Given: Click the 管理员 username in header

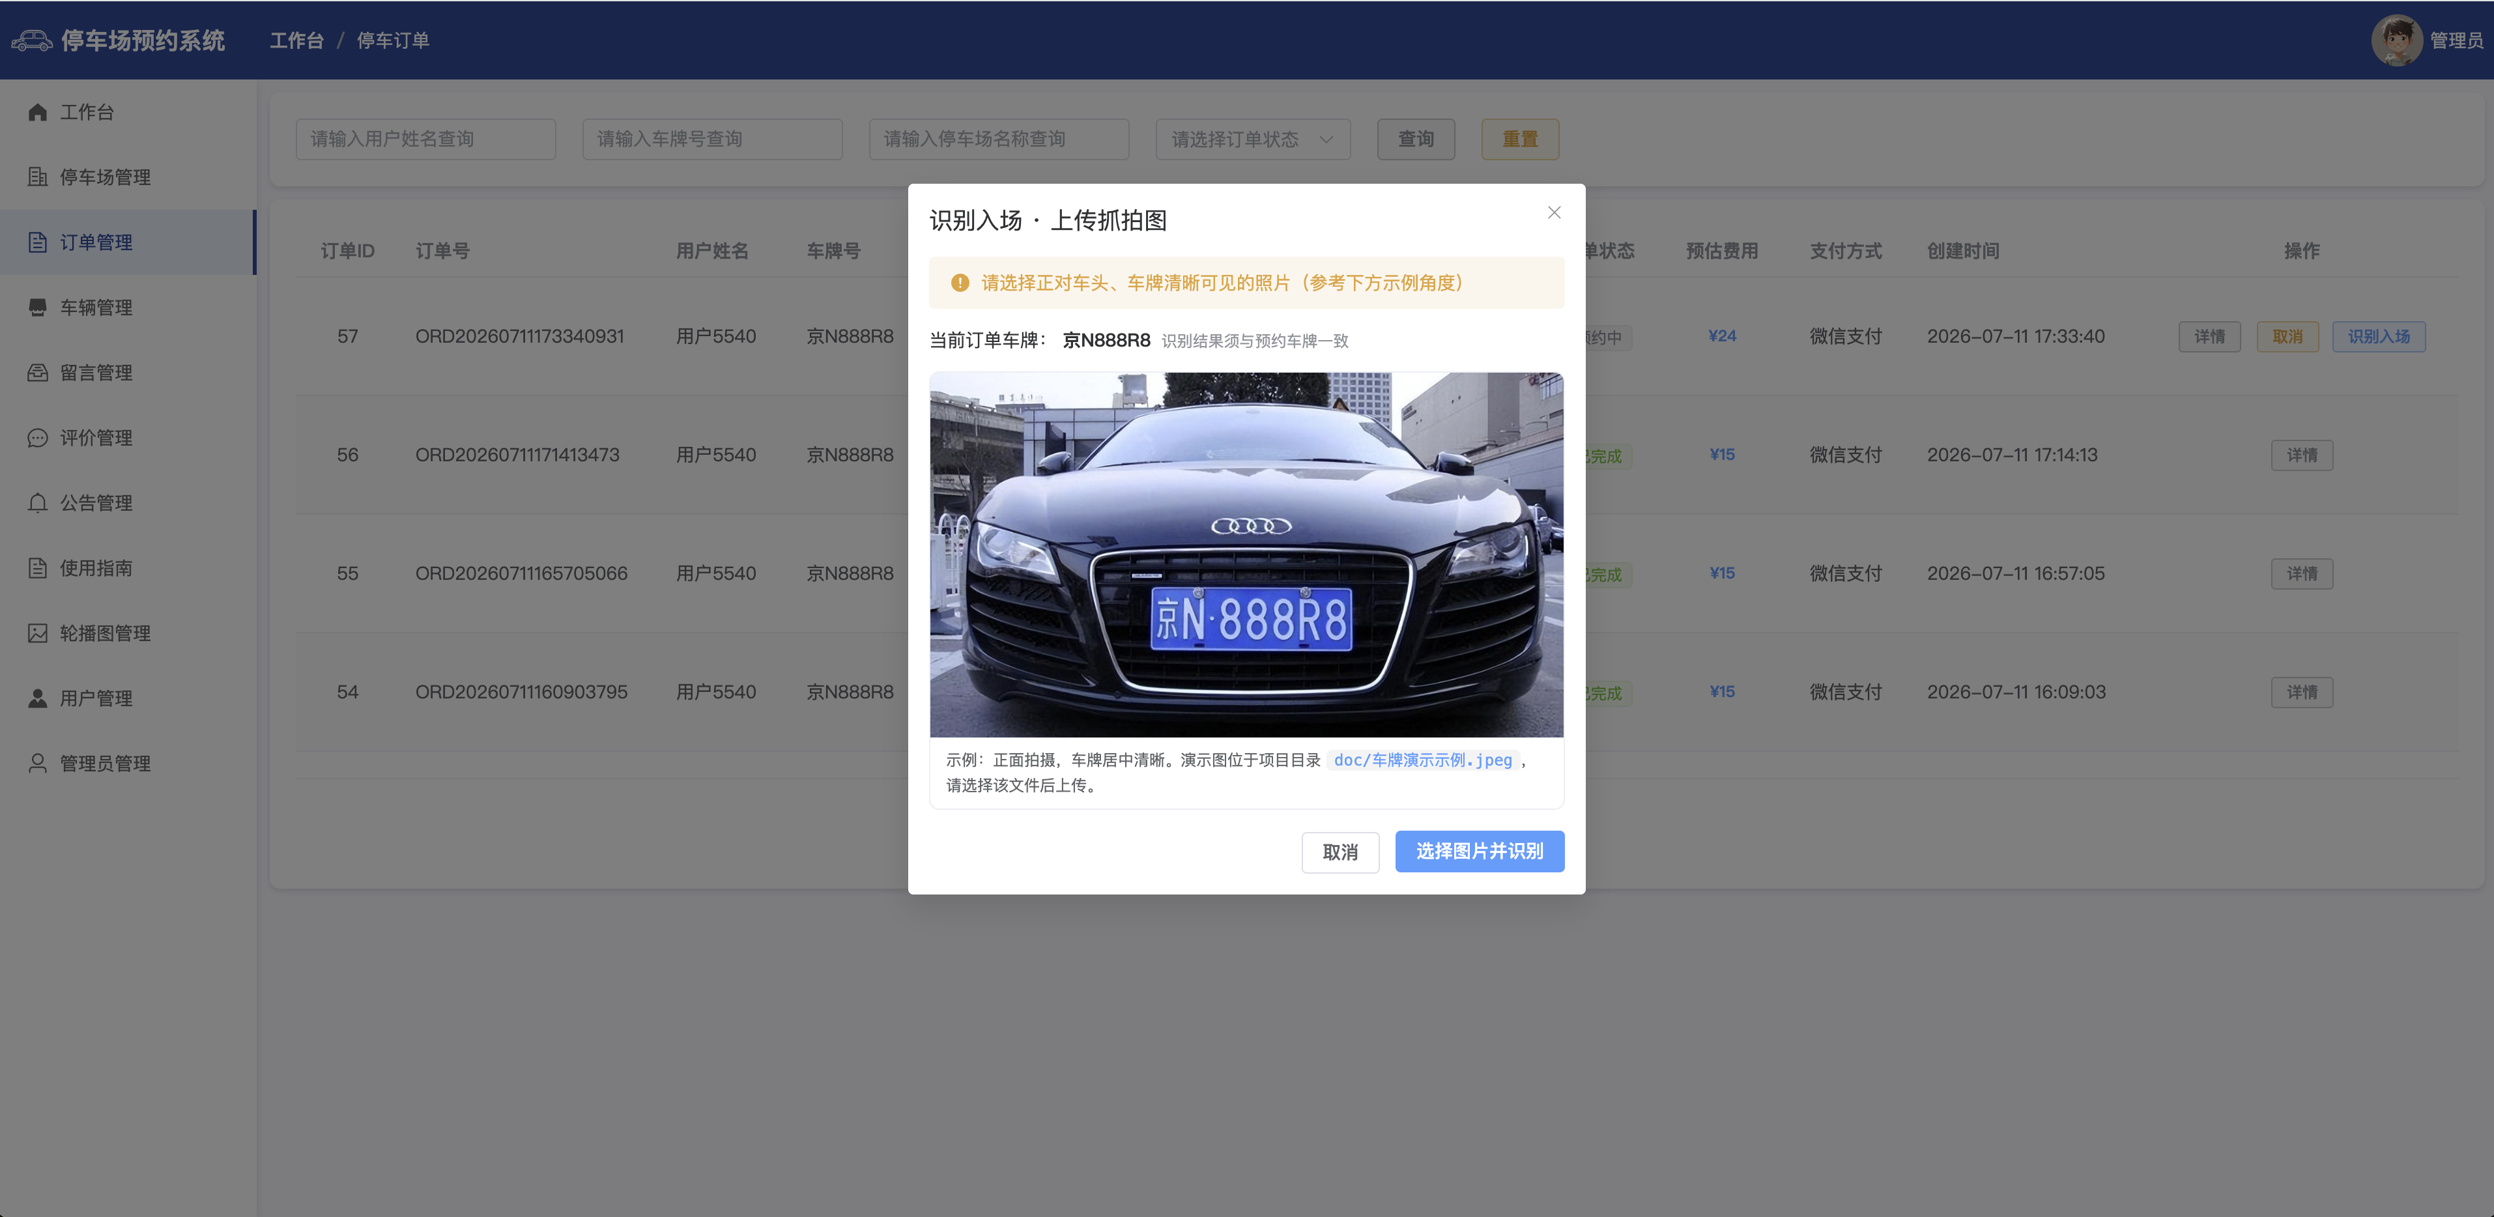Looking at the screenshot, I should point(2456,40).
